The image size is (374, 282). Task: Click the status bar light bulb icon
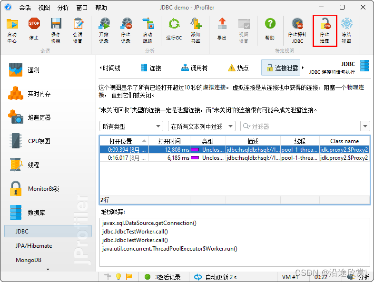[x=118, y=277]
